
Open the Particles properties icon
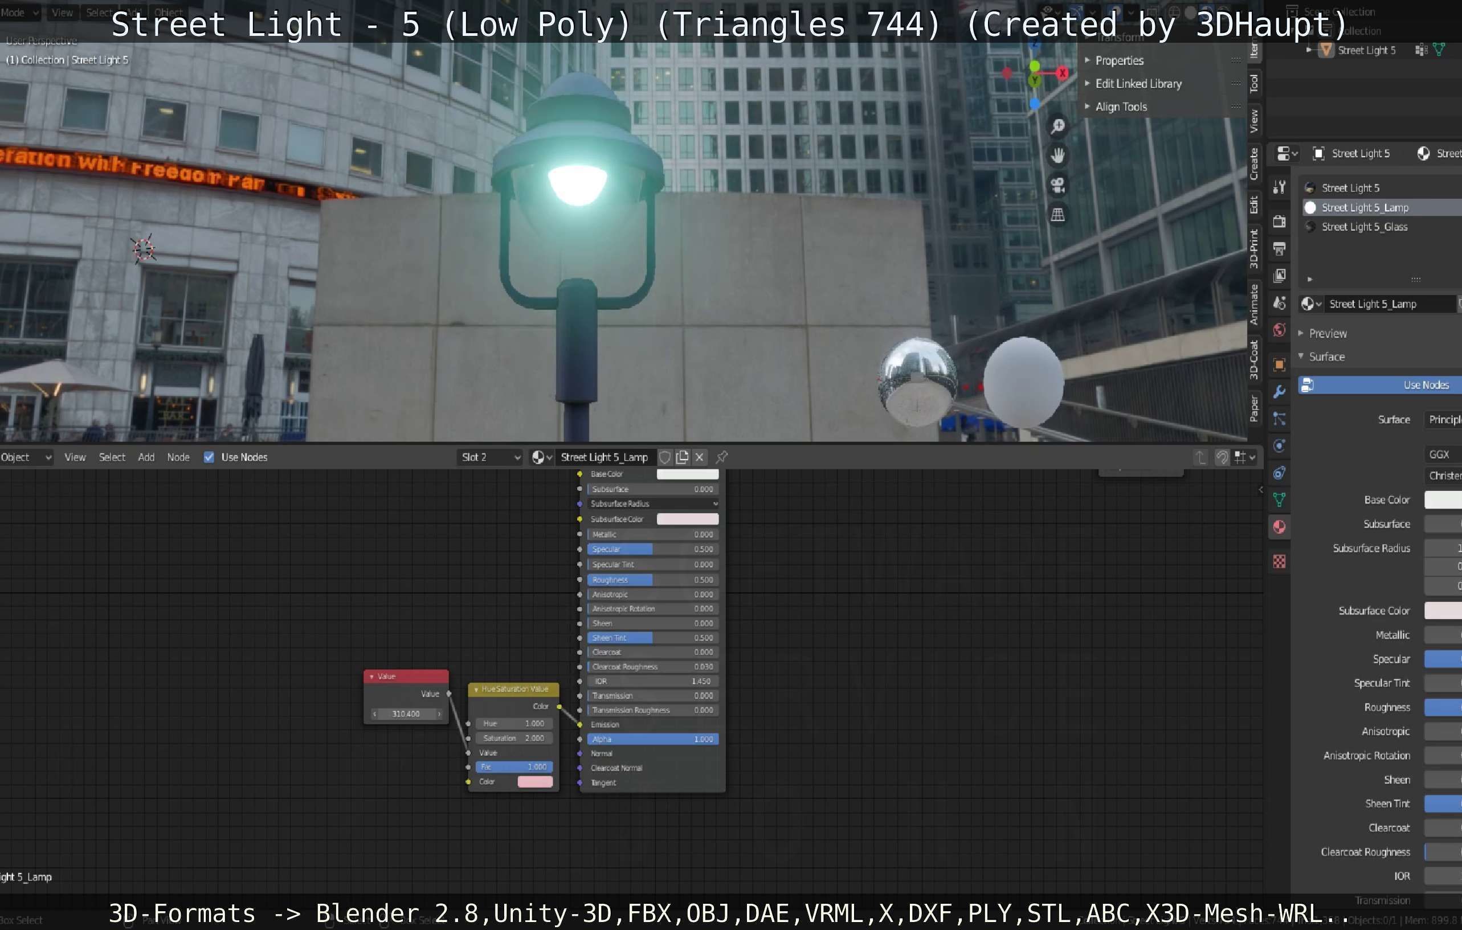click(1279, 419)
